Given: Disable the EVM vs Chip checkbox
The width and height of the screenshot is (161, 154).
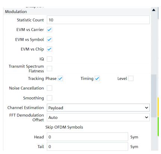Looking at the screenshot, I should click(49, 49).
